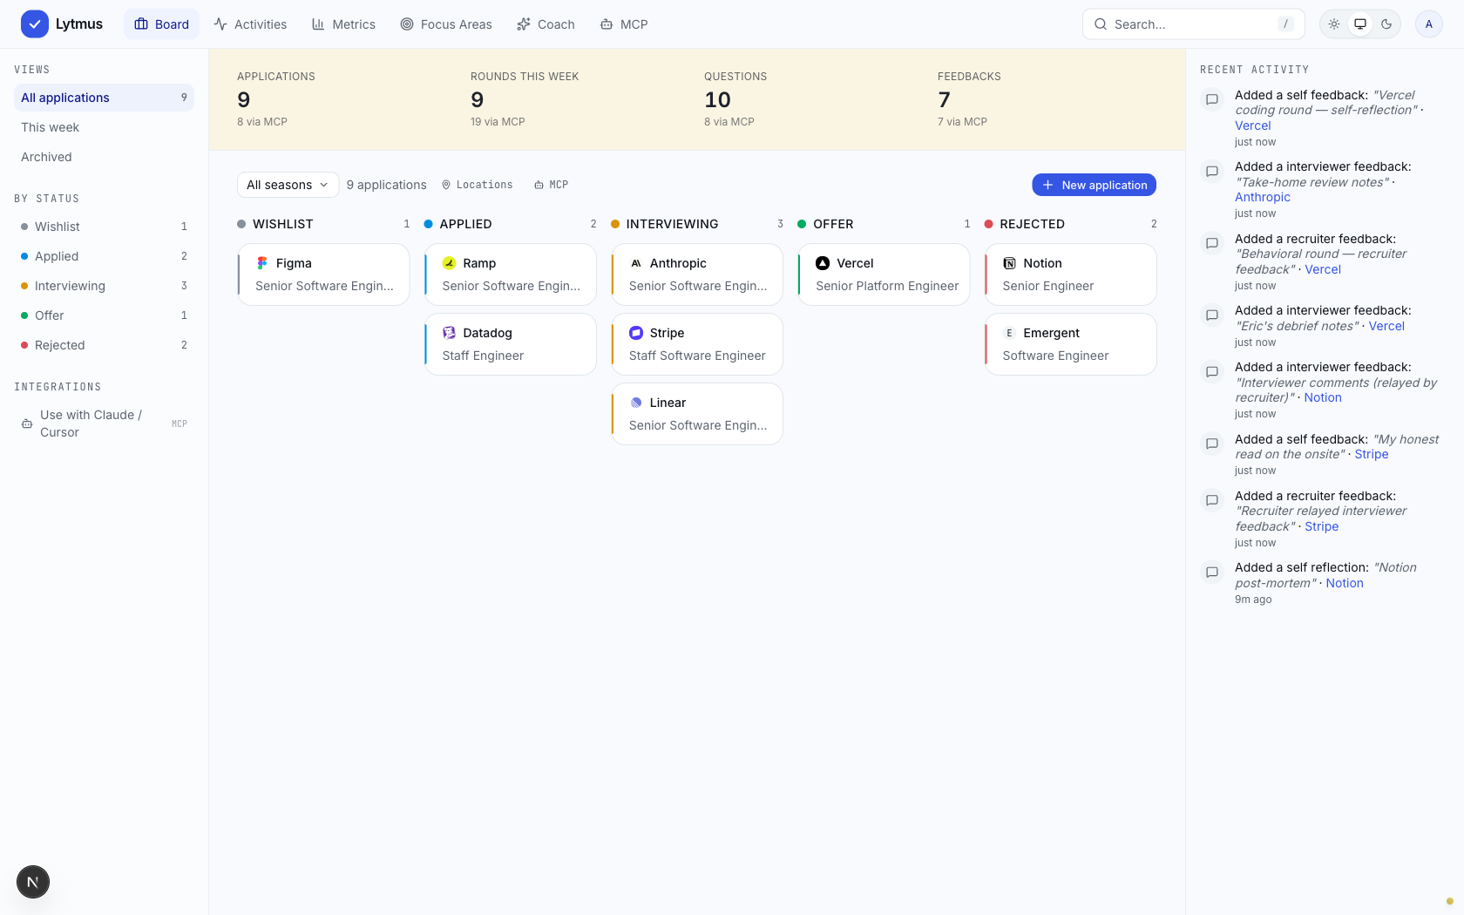Viewport: 1464px width, 915px height.
Task: Open the Board tab
Action: coord(162,24)
